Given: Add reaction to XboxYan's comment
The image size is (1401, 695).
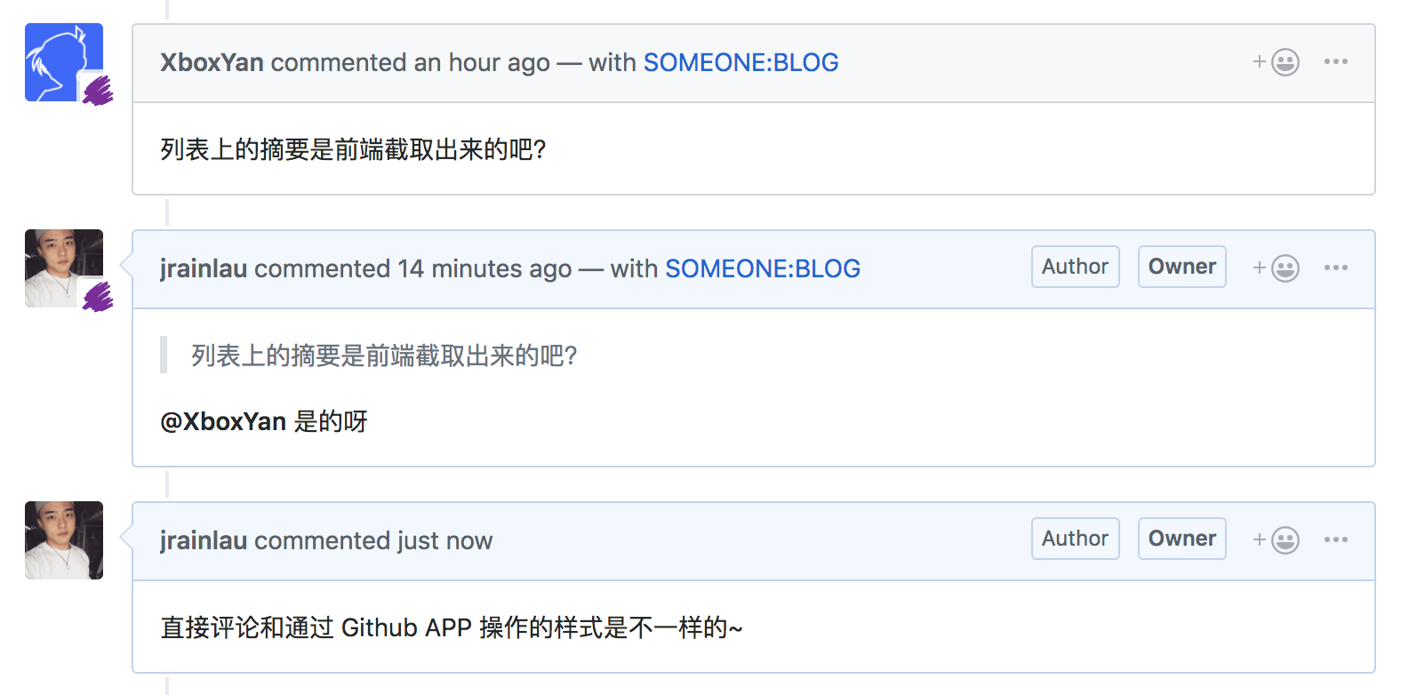Looking at the screenshot, I should pos(1276,62).
